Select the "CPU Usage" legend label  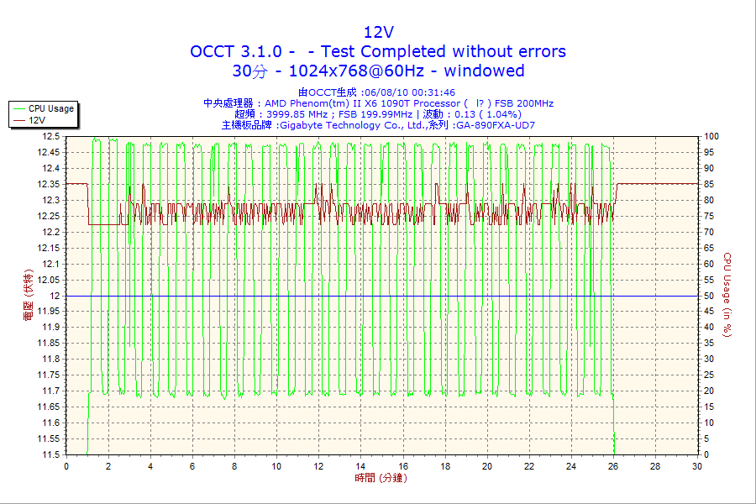click(51, 108)
